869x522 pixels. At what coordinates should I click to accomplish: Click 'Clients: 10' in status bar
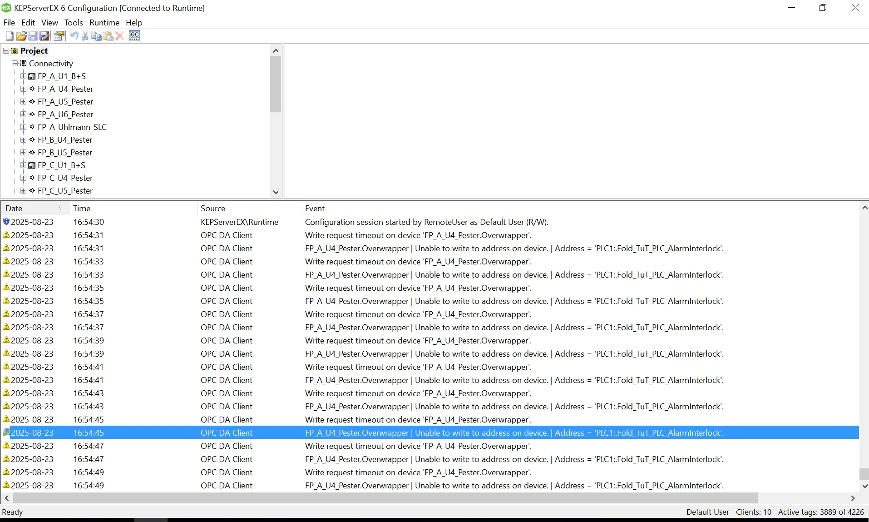click(753, 512)
